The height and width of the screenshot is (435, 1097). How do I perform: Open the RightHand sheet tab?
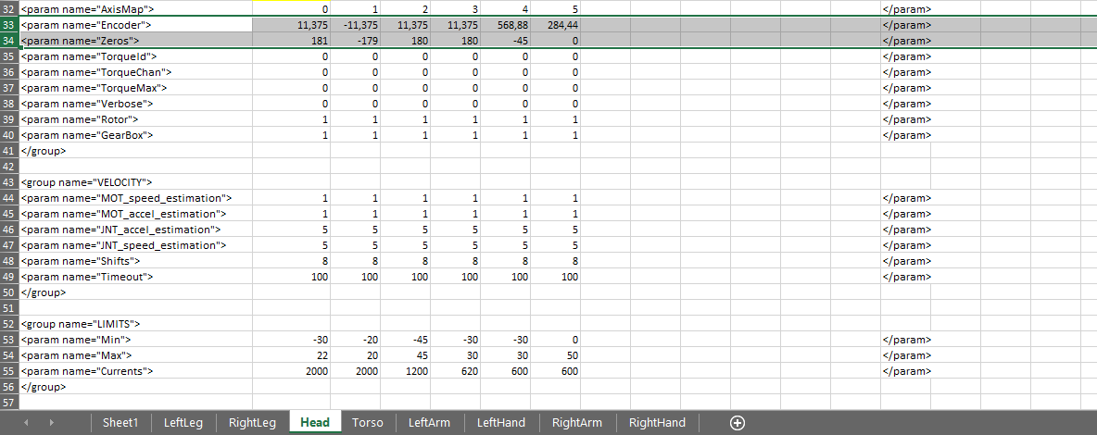coord(657,423)
